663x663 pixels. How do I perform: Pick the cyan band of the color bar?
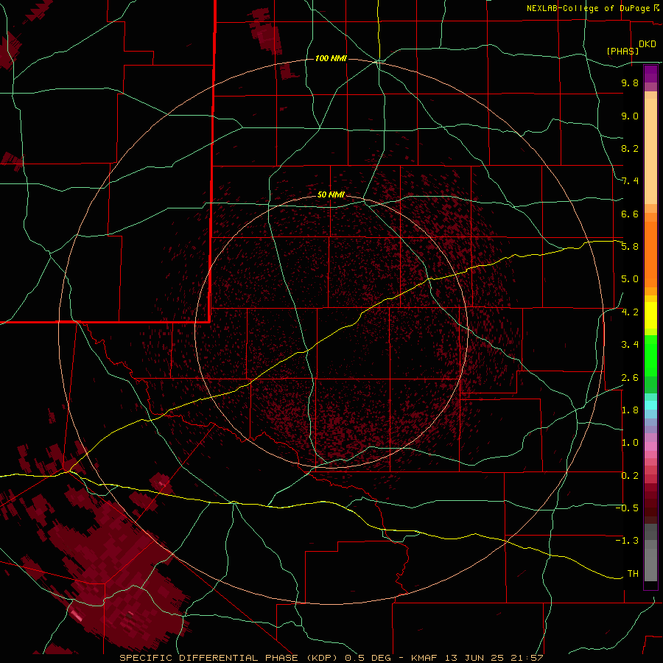pos(650,405)
